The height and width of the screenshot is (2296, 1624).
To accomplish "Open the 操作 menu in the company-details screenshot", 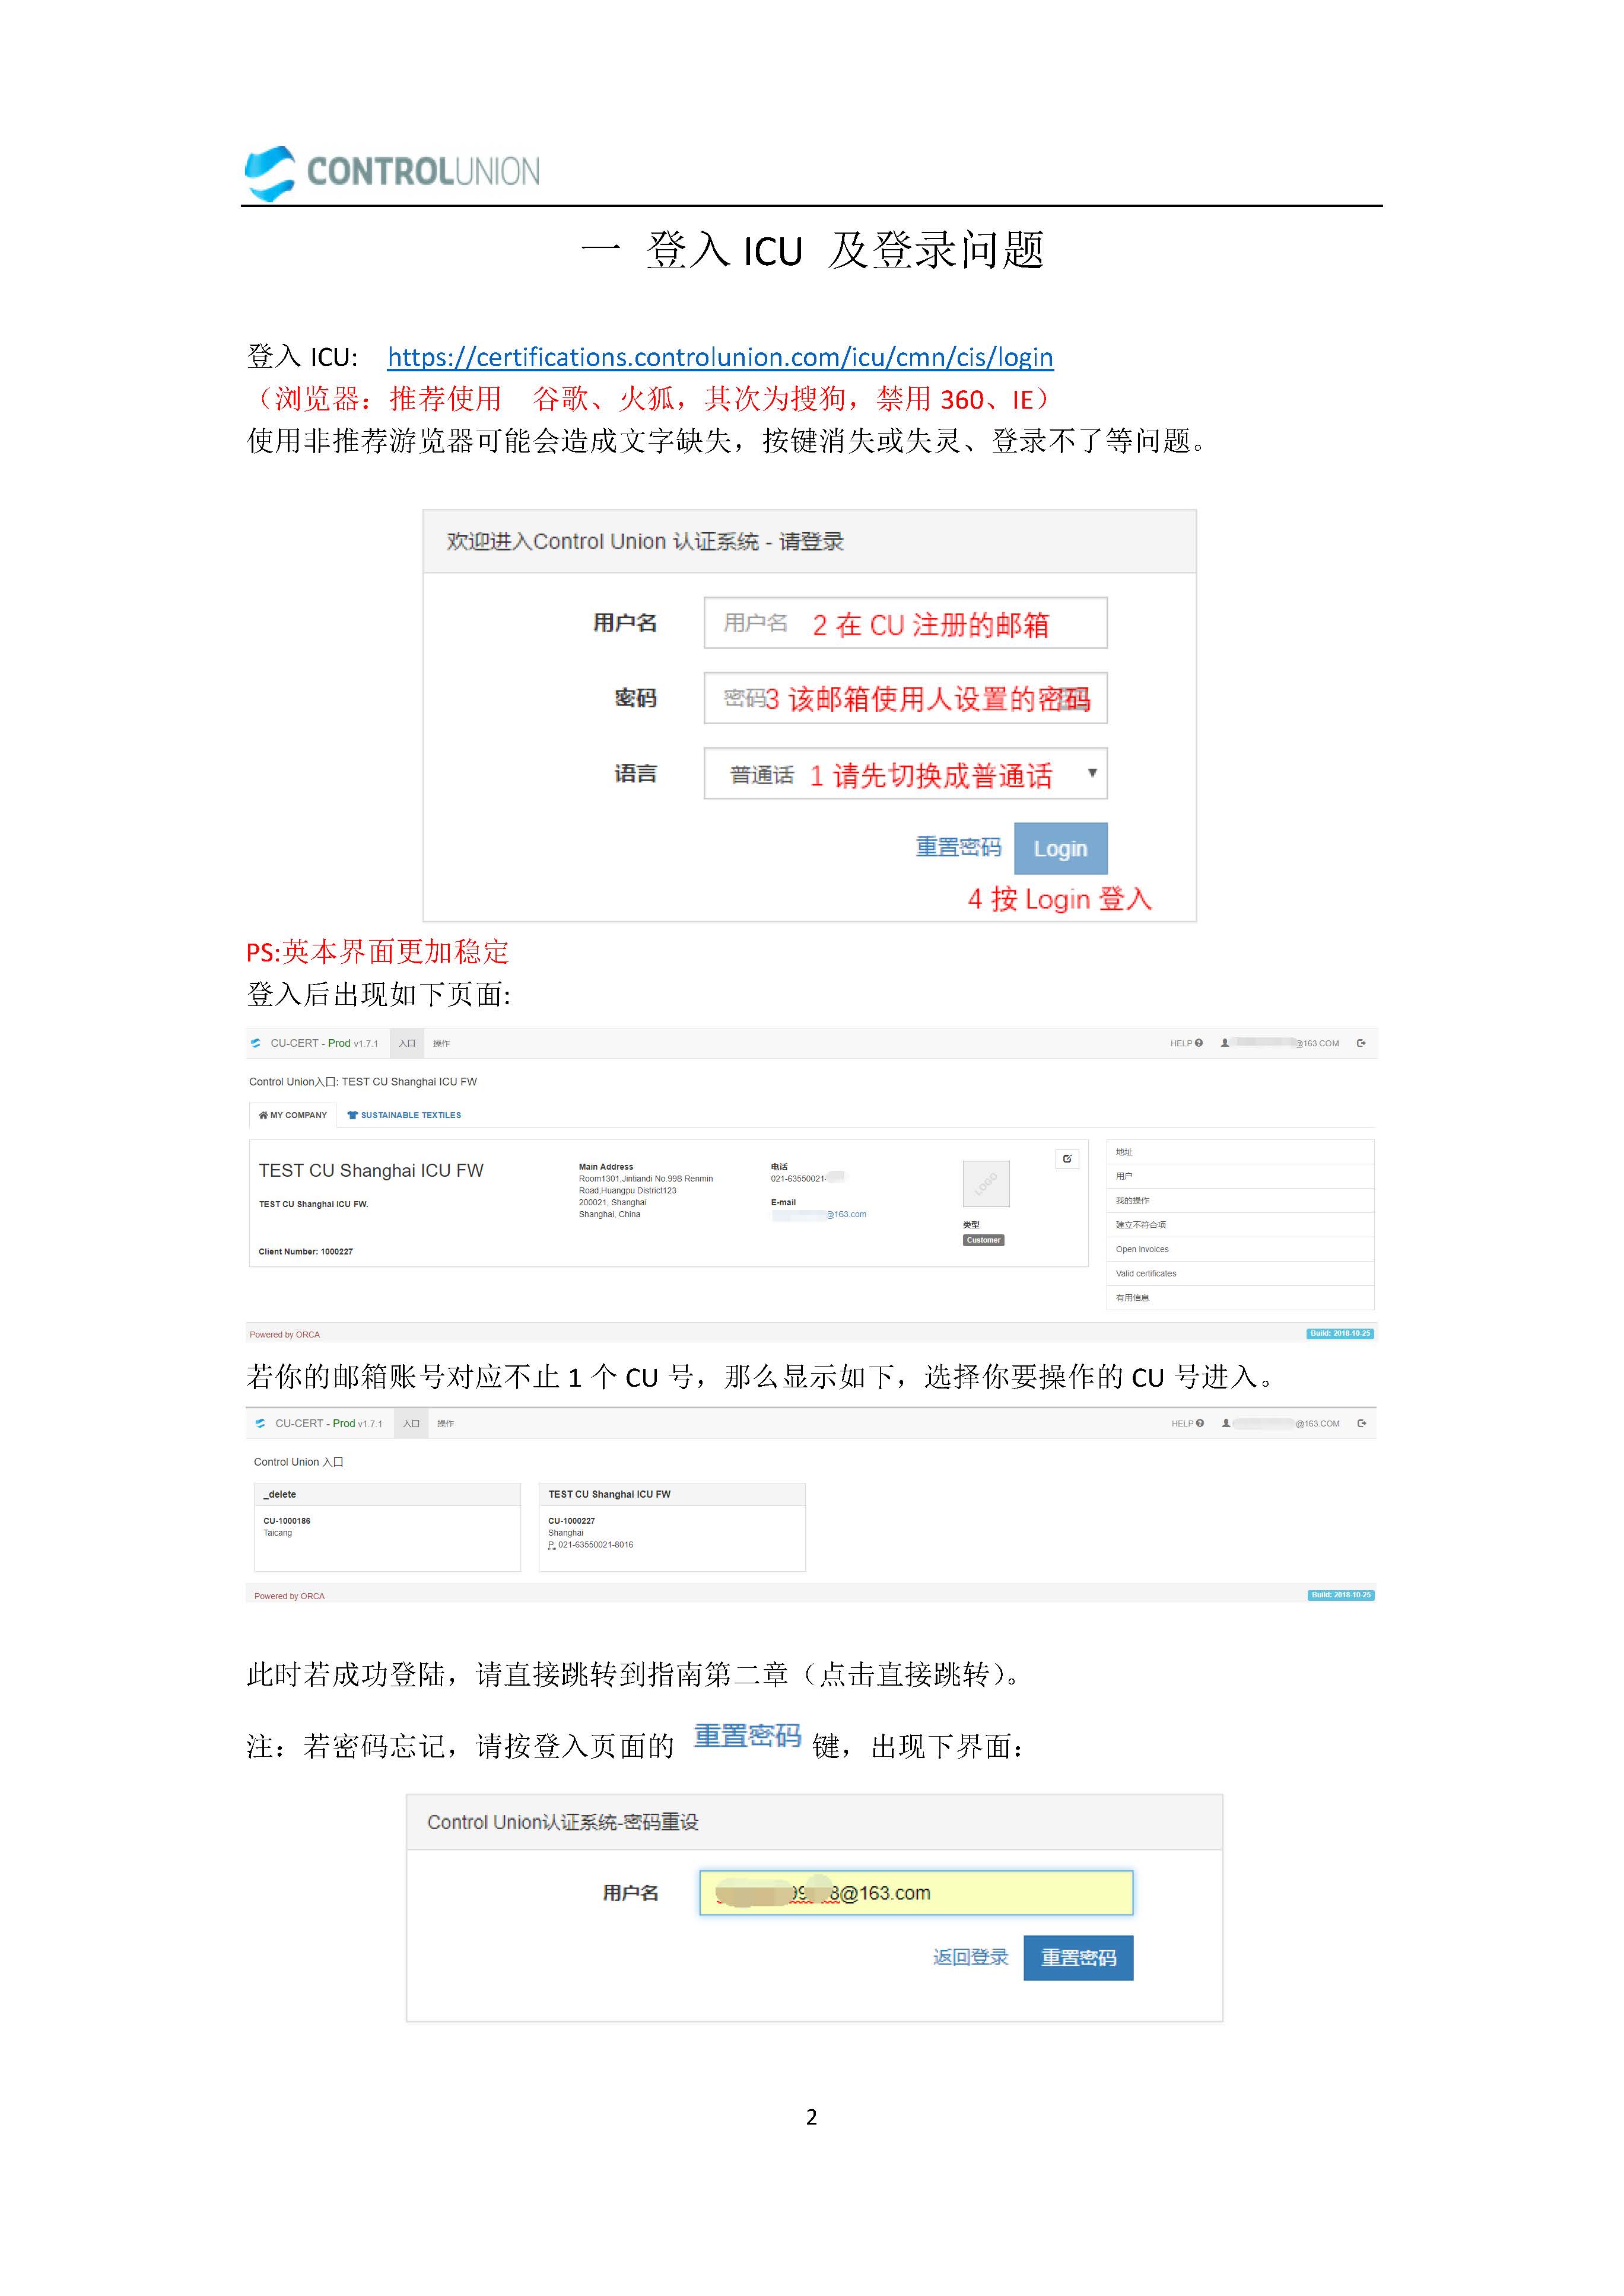I will click(441, 1043).
